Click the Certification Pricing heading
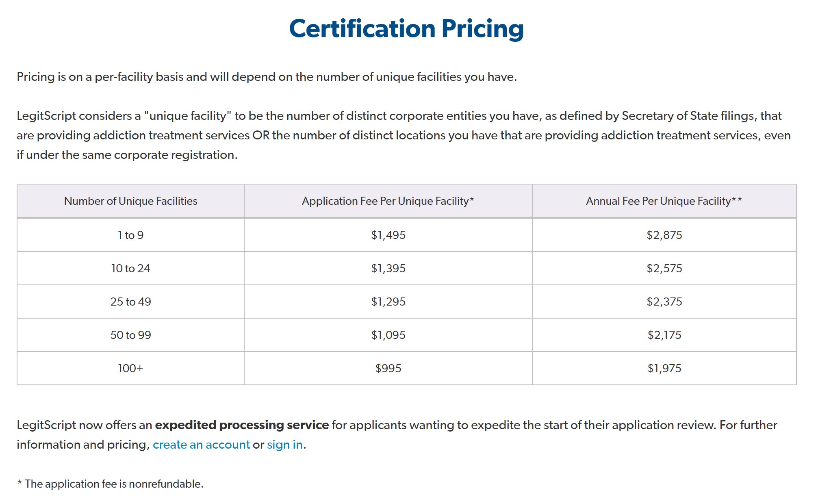Image resolution: width=818 pixels, height=497 pixels. tap(406, 28)
